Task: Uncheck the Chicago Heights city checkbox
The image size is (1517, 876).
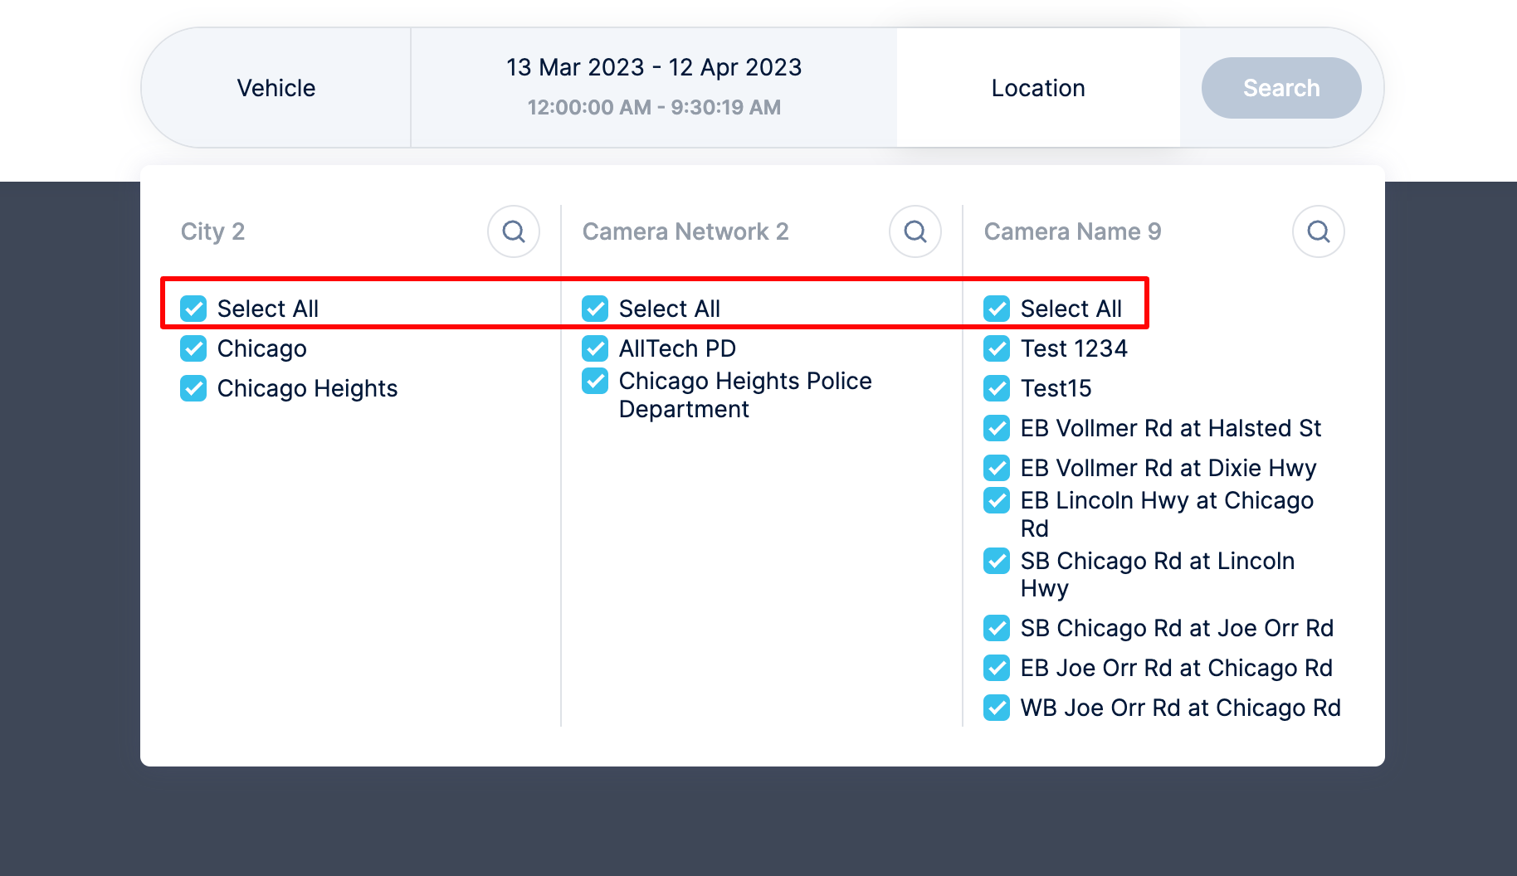Action: [x=193, y=388]
